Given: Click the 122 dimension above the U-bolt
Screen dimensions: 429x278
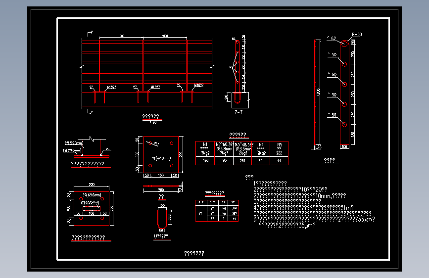Looking at the screenshot, I should point(162,206).
